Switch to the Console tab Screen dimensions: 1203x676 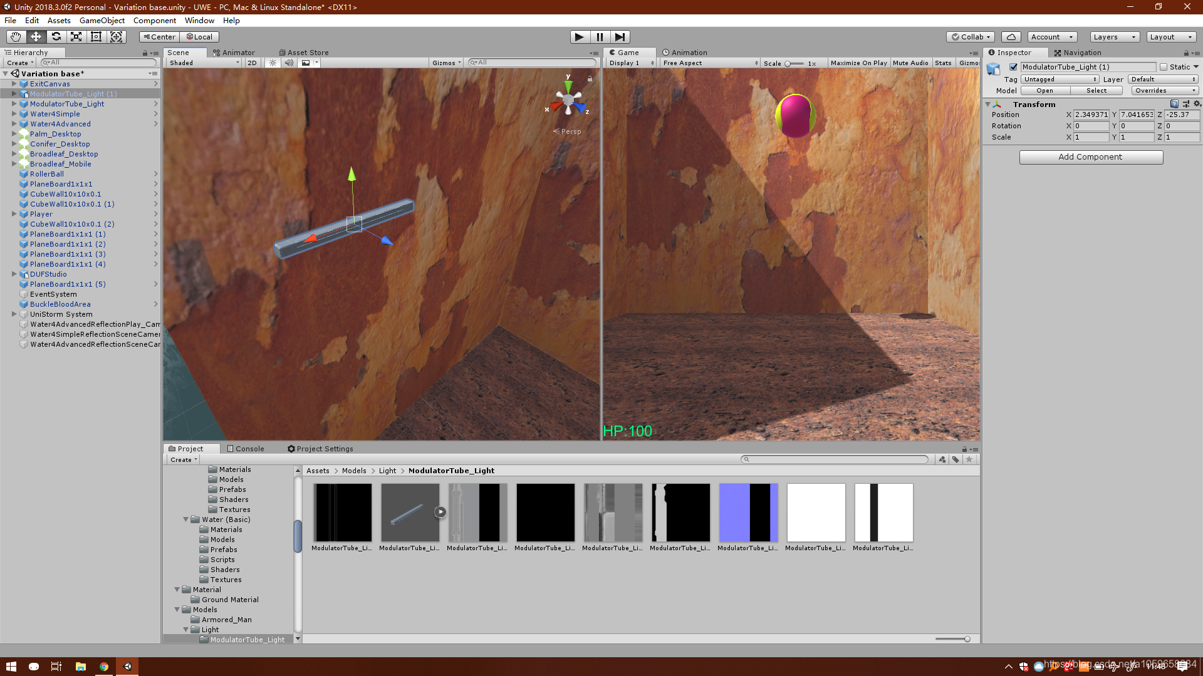click(x=246, y=449)
